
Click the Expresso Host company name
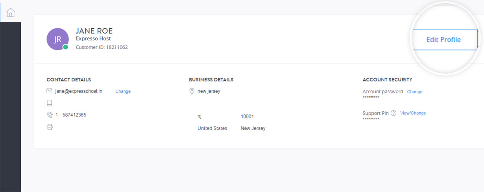pos(93,39)
